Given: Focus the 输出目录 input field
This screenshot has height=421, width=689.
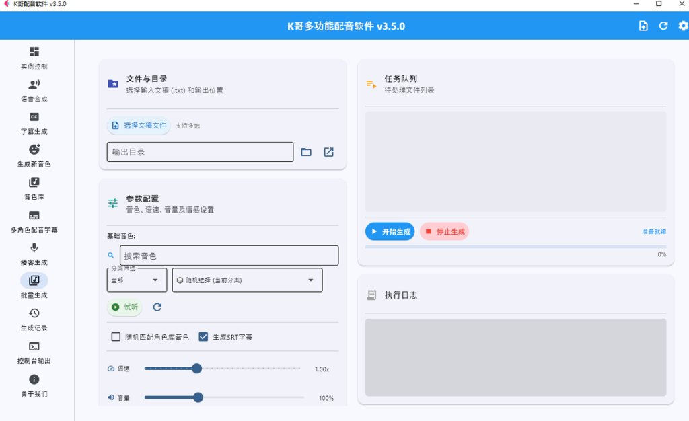Looking at the screenshot, I should pyautogui.click(x=200, y=152).
